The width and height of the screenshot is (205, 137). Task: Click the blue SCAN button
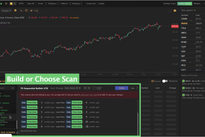121,88
